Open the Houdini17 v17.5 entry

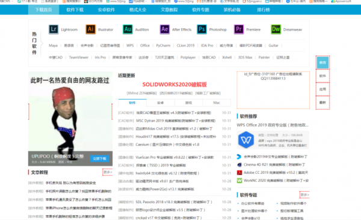coord(176,137)
